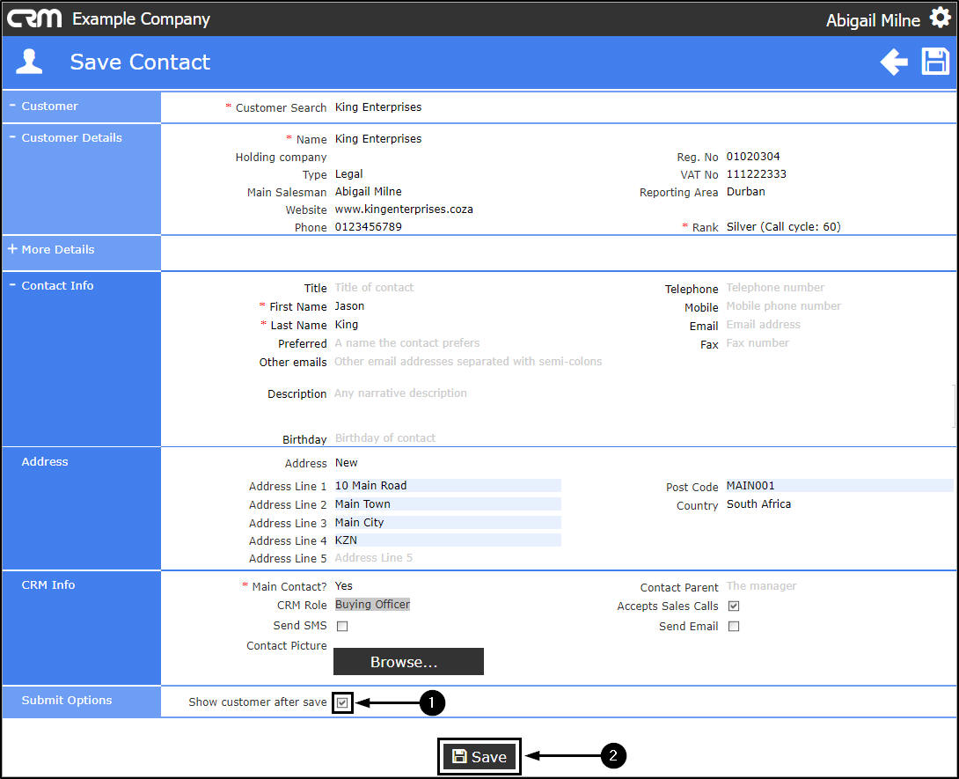The height and width of the screenshot is (779, 959).
Task: Click the Email address input field
Action: click(764, 325)
